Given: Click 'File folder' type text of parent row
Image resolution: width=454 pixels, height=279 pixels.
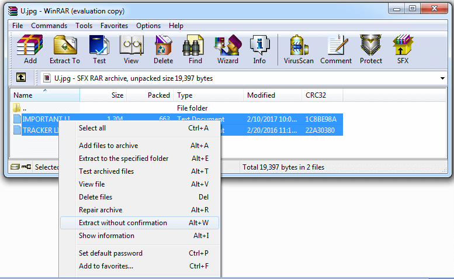Looking at the screenshot, I should (x=192, y=108).
